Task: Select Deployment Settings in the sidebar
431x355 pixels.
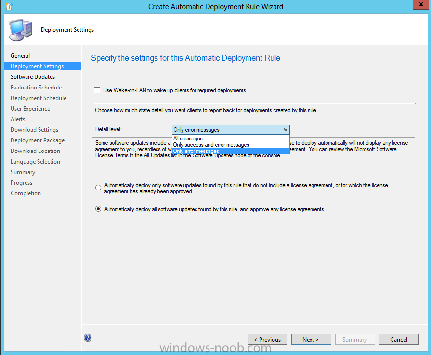Action: (43, 66)
